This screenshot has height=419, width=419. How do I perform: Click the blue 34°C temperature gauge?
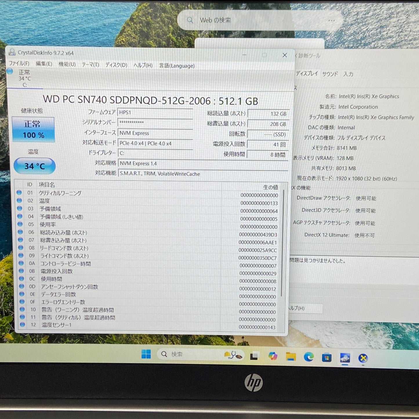(x=35, y=166)
